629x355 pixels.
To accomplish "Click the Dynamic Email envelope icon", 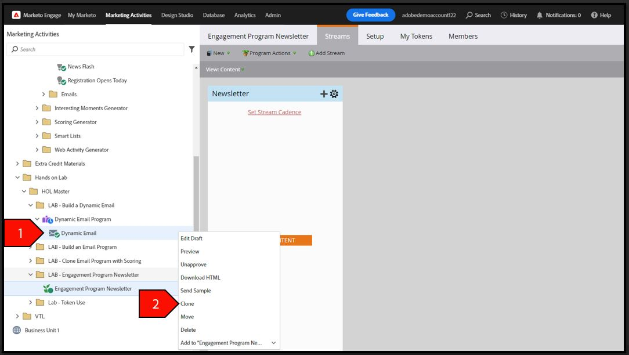I will pyautogui.click(x=54, y=233).
